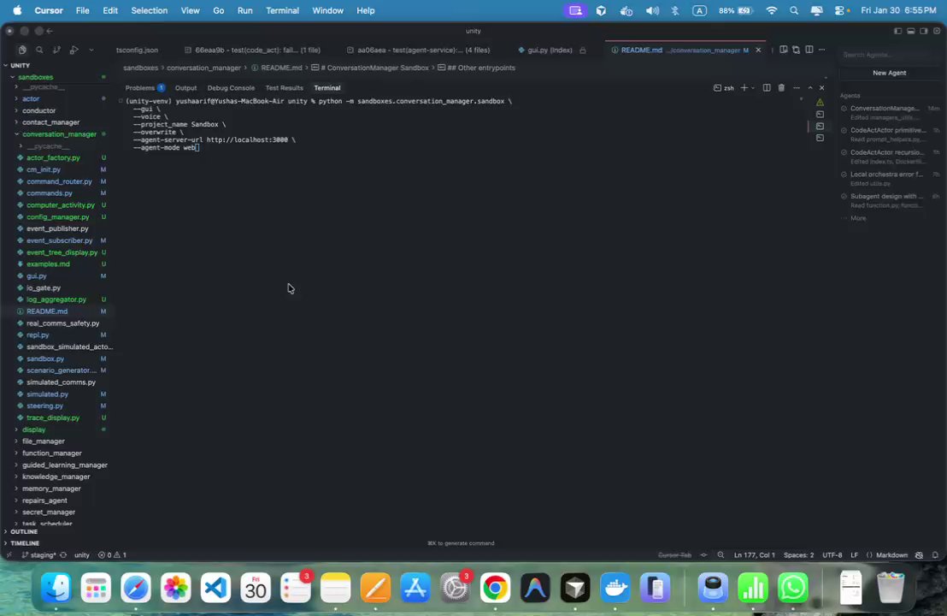Toggle secondary sidebar layout icon
947x616 pixels.
point(924,31)
